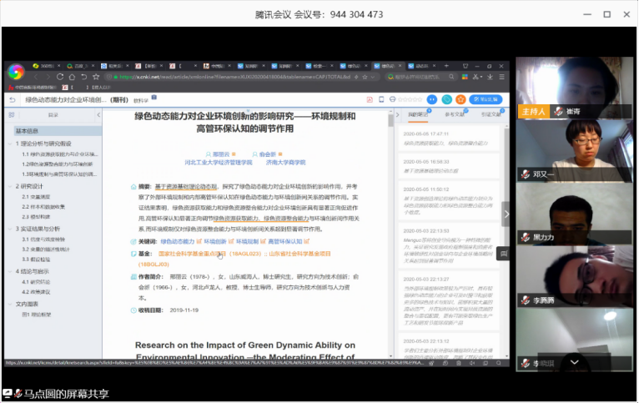
Task: Toggle the mic icon beside 黑力力
Action: click(526, 237)
